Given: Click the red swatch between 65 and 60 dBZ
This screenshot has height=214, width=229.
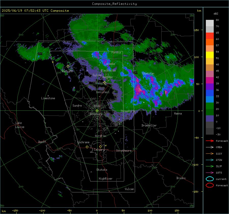Looking at the screenshot, I should point(210,36).
